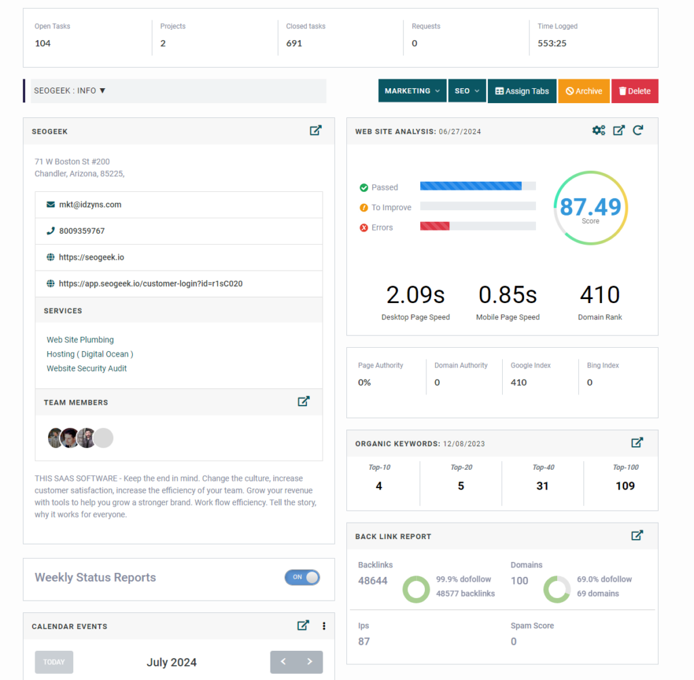Click the red Errors icon
The image size is (694, 680).
[364, 228]
